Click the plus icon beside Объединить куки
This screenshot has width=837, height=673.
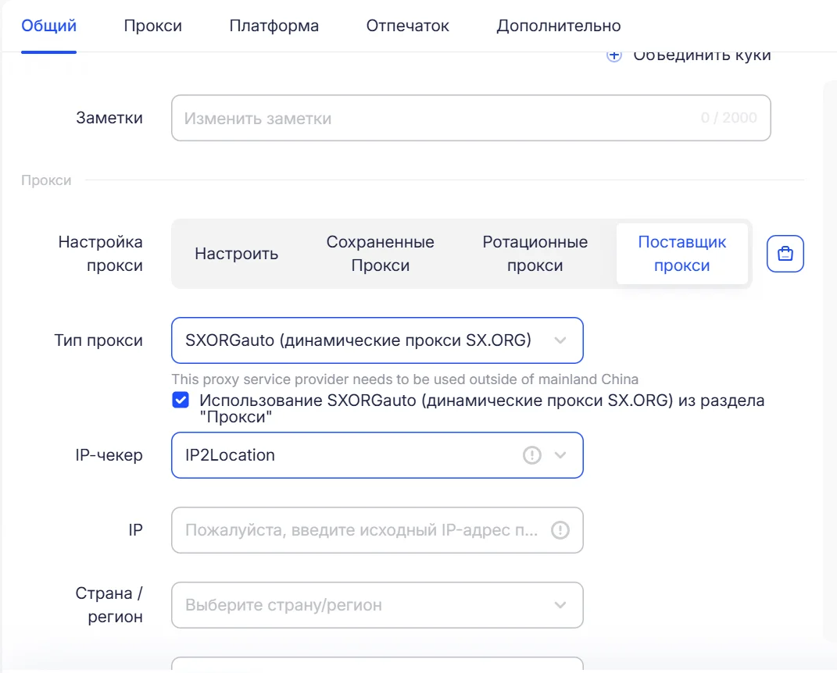613,55
